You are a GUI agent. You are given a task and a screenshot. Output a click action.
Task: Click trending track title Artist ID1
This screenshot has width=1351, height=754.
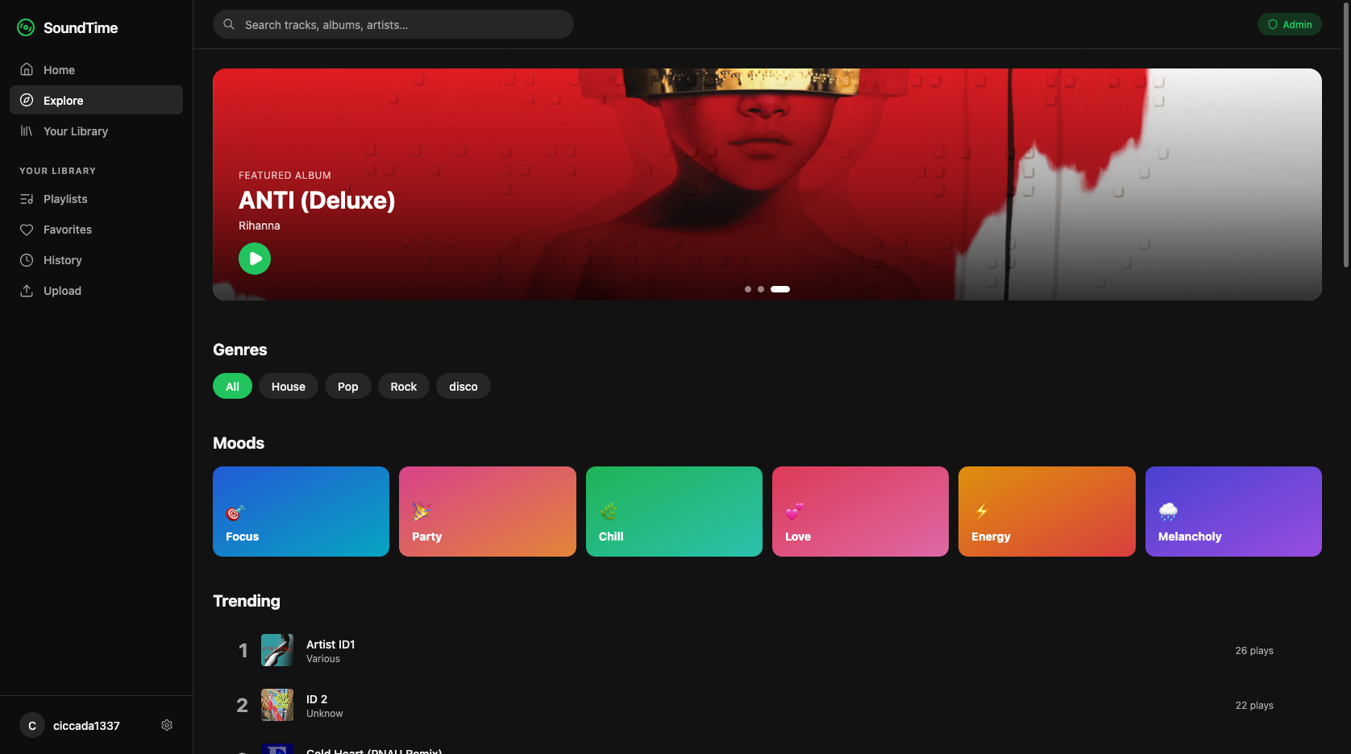(330, 644)
